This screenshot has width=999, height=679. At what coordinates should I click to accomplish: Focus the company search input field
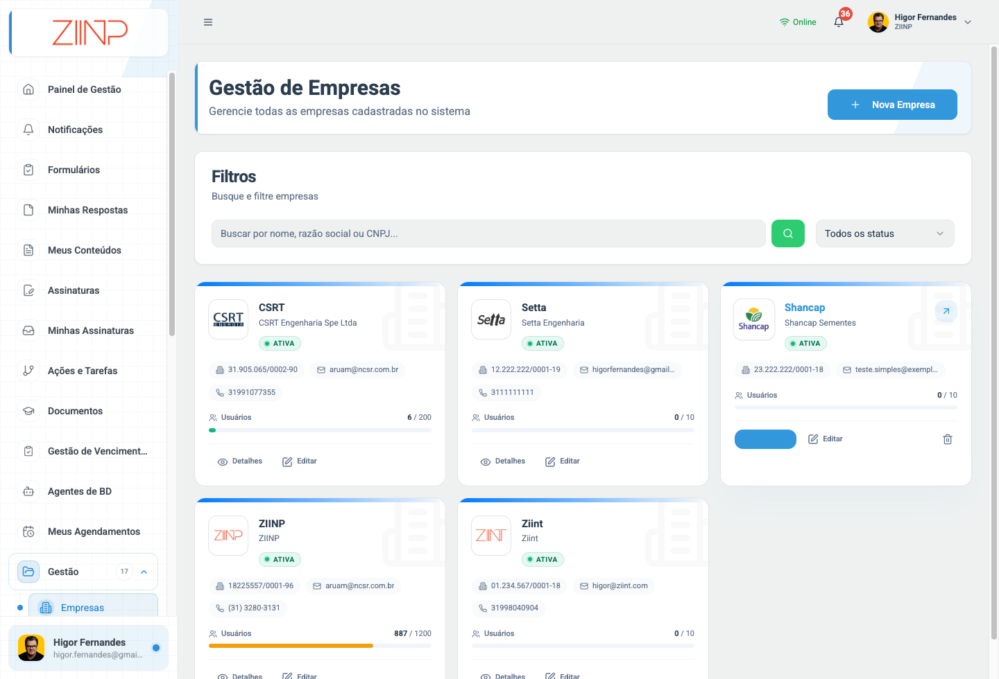pos(488,233)
